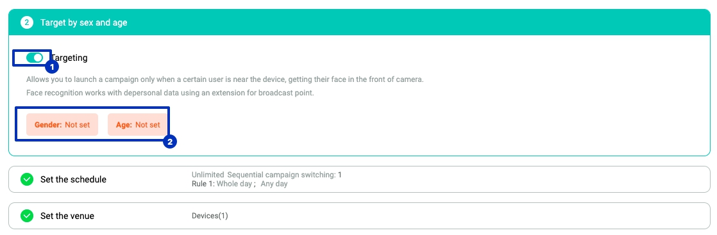Click the Sequential campaign switching: 1 text
The width and height of the screenshot is (717, 235).
[x=284, y=175]
